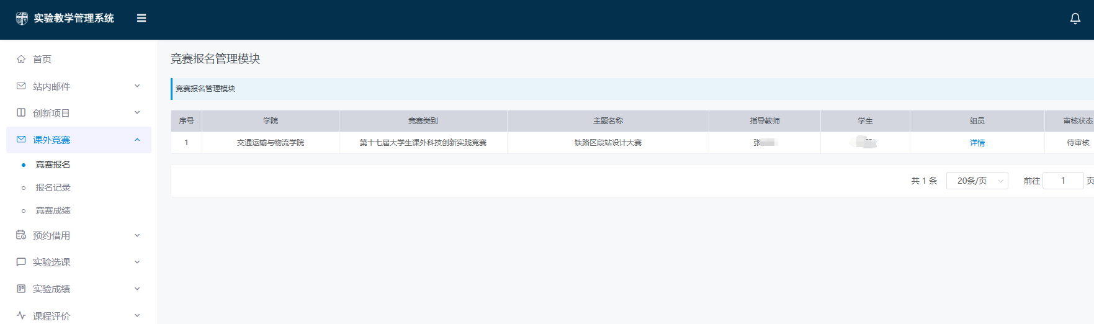
Task: Click the notification bell icon
Action: [1075, 19]
